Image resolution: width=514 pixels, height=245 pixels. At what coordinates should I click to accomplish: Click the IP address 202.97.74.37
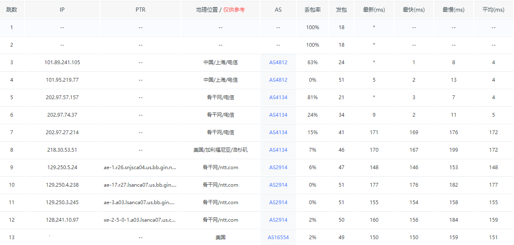pyautogui.click(x=62, y=115)
